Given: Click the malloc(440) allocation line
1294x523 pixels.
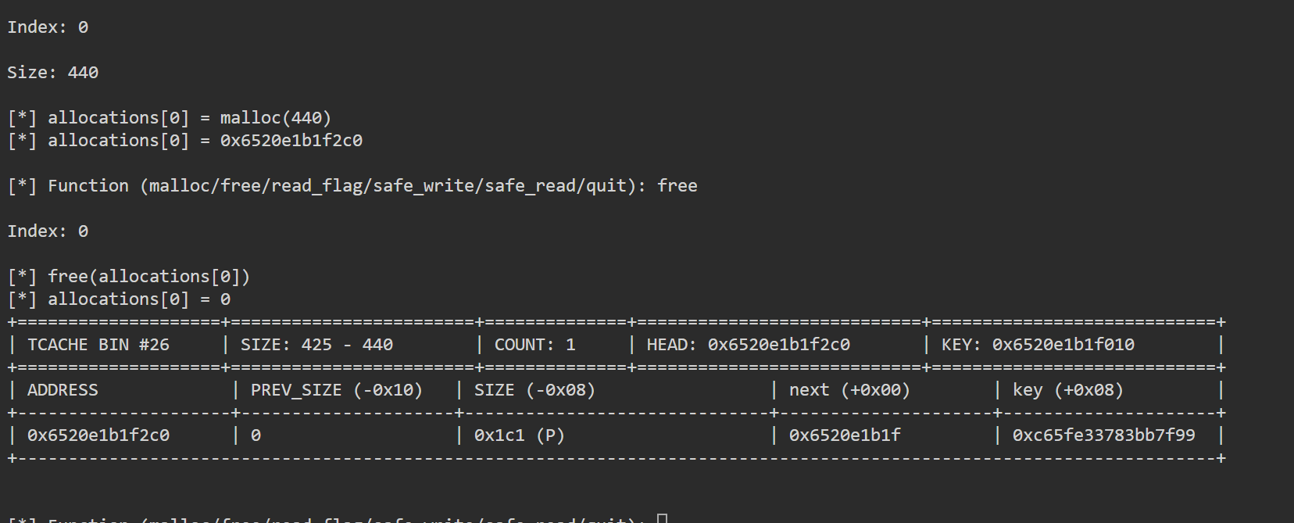Looking at the screenshot, I should point(170,118).
